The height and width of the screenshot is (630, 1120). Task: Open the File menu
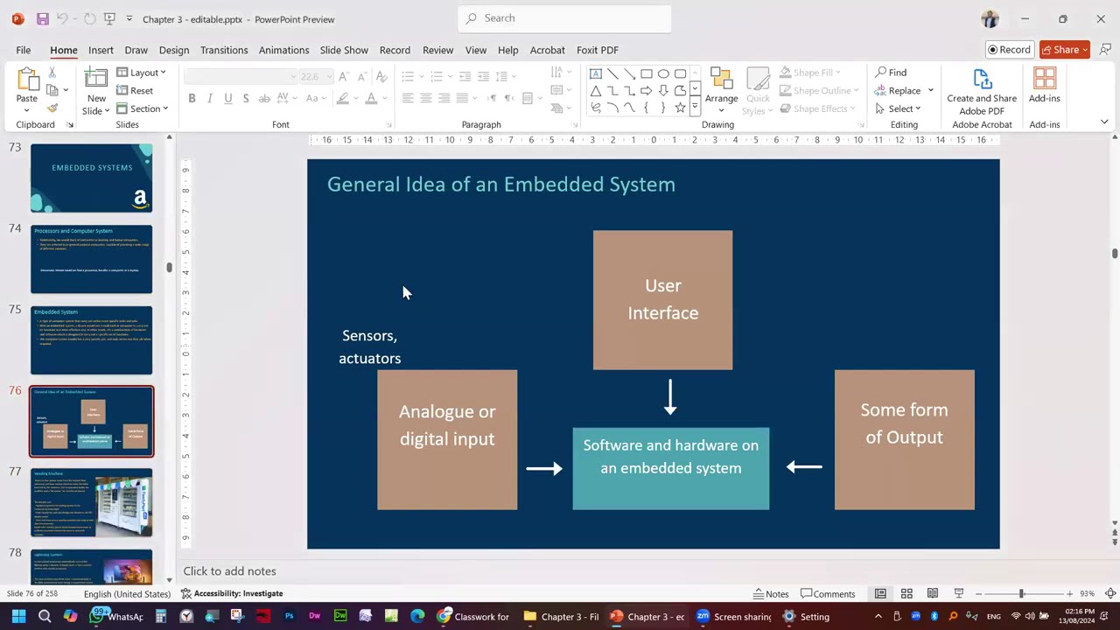24,50
